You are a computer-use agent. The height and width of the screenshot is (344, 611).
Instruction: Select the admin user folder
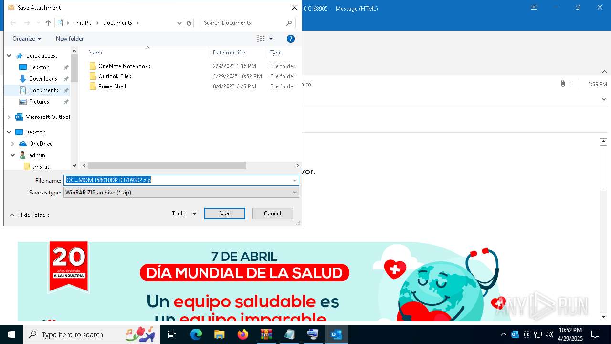pyautogui.click(x=37, y=155)
